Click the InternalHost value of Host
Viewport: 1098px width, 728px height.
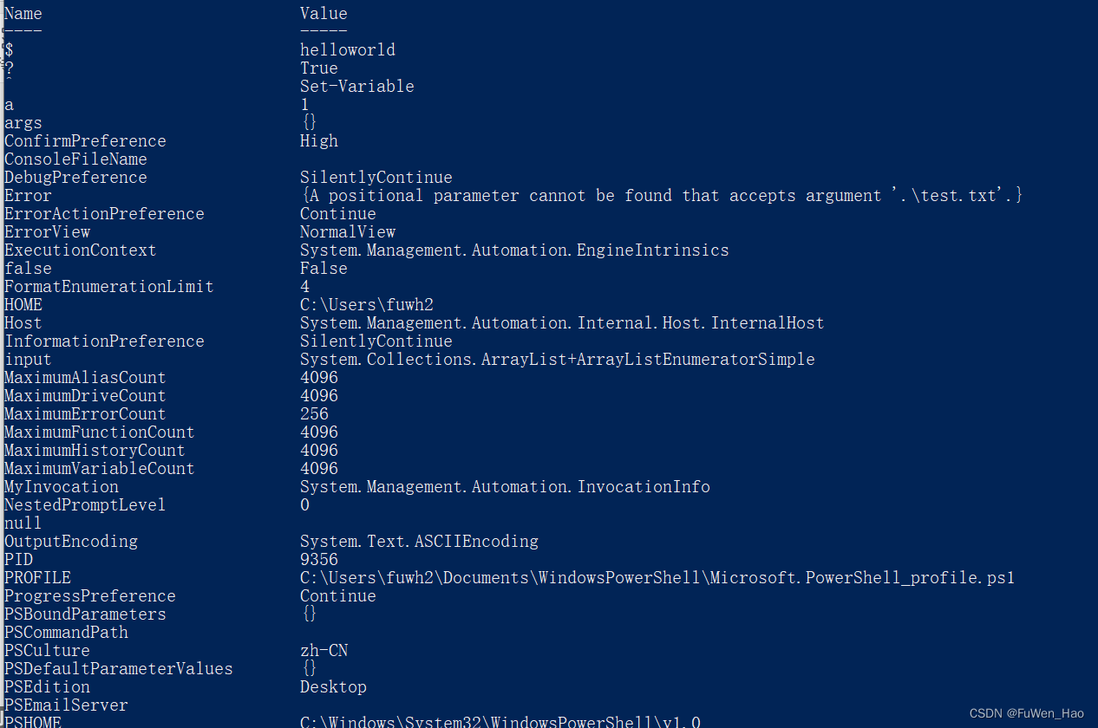(x=562, y=323)
